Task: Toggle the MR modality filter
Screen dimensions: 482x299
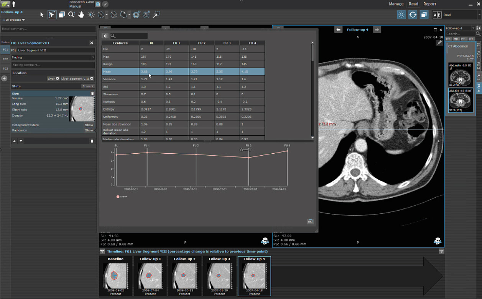Action: pos(456,39)
